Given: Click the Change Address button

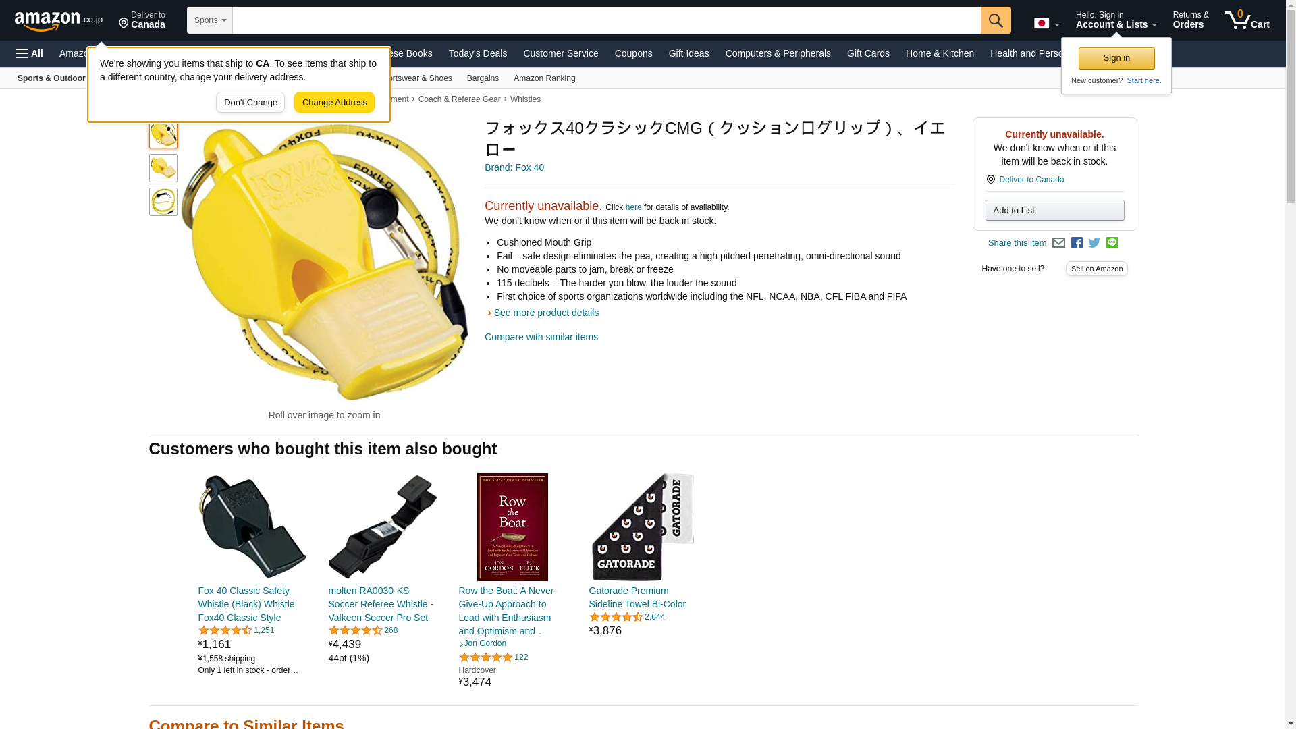Looking at the screenshot, I should coord(334,103).
